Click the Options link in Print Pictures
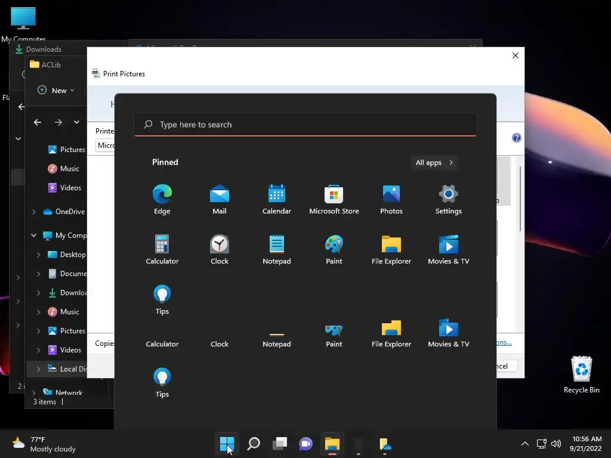 (504, 342)
